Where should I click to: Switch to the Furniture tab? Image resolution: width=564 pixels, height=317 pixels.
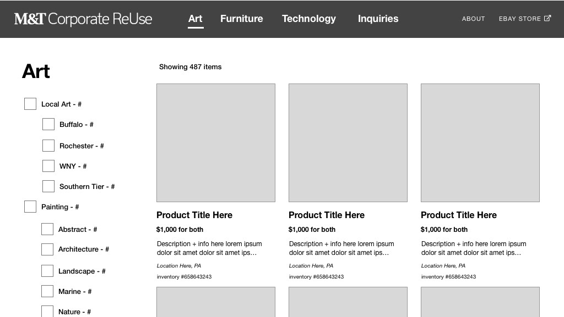point(241,19)
